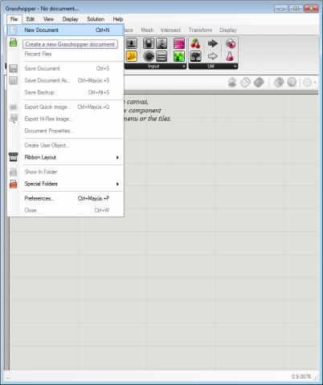Click Export Quick Image... entry
323x385 pixels.
66,107
